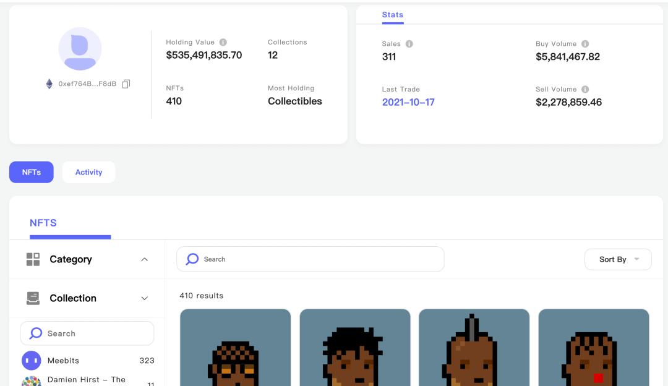Show info tooltip for Buy Volume

point(585,44)
